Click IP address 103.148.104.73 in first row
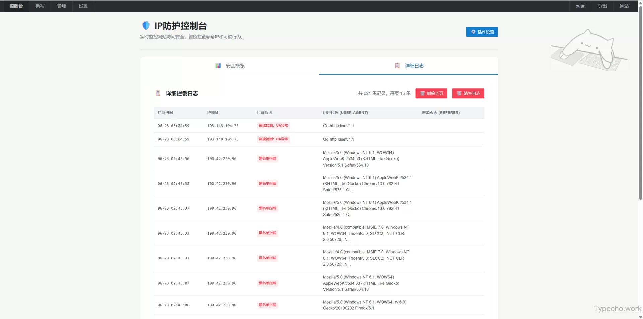643x319 pixels. [223, 126]
